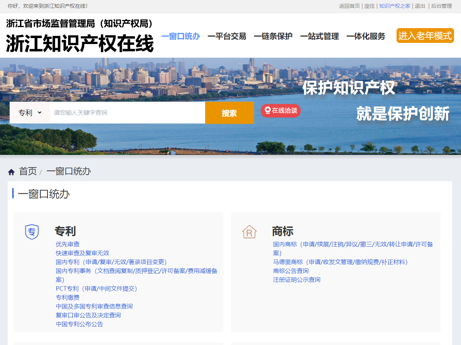Open the 一窗口统办 nav tab
The height and width of the screenshot is (345, 461).
tap(181, 36)
